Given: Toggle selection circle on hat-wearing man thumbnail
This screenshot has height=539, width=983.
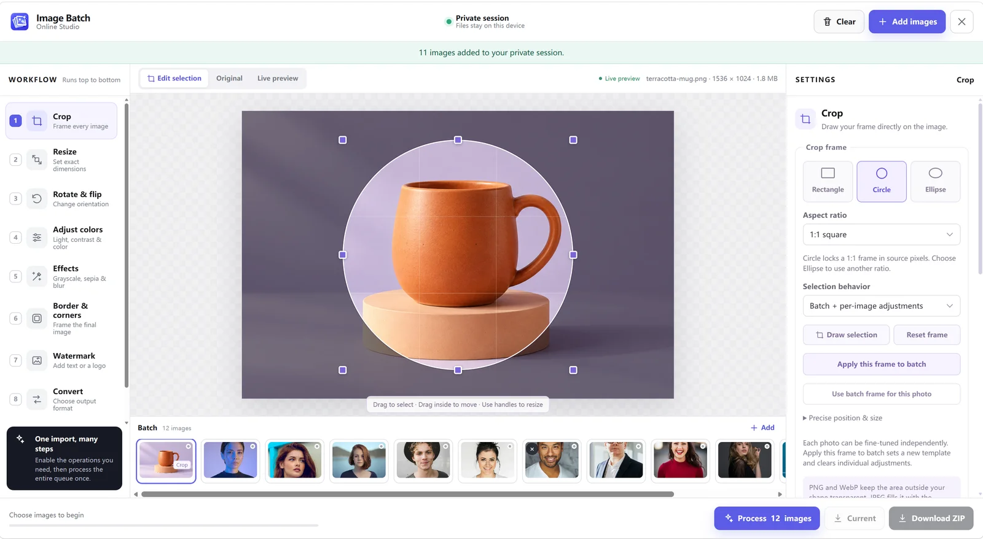Looking at the screenshot, I should coord(446,446).
